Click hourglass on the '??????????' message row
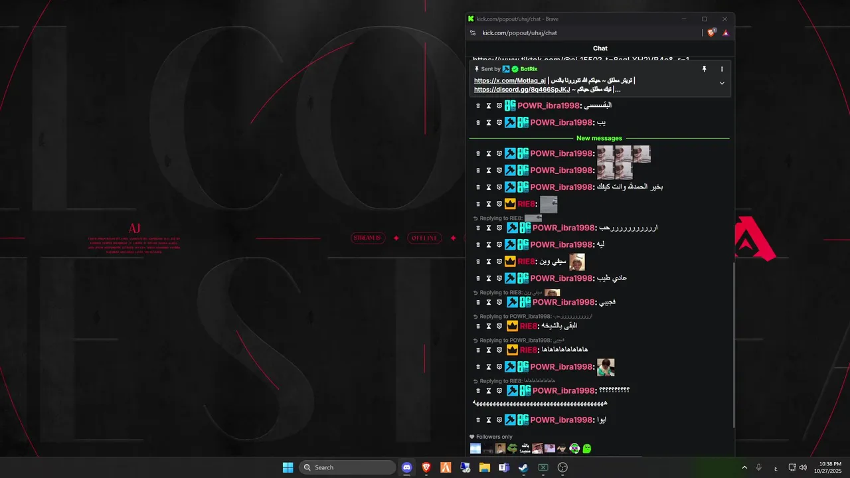The height and width of the screenshot is (478, 850). 489,390
